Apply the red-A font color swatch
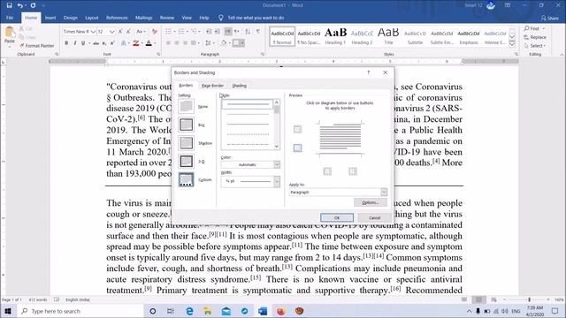This screenshot has height=318, width=566. pos(149,43)
